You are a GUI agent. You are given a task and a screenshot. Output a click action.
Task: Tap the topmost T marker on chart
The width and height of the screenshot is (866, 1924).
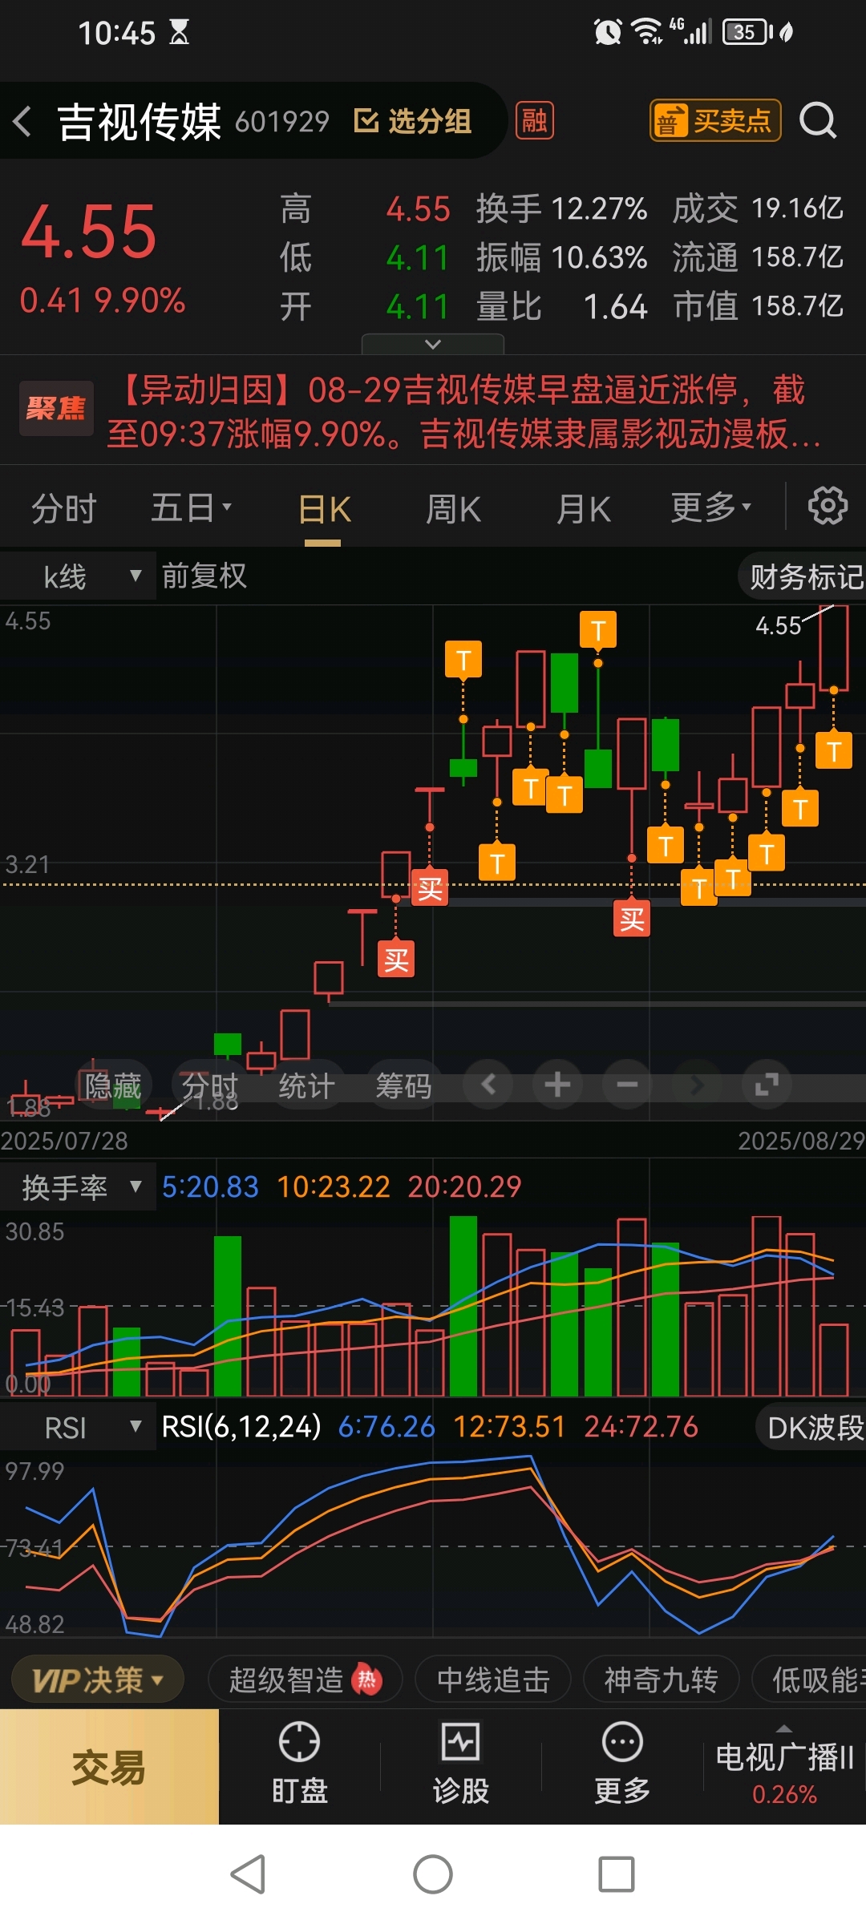pos(598,629)
